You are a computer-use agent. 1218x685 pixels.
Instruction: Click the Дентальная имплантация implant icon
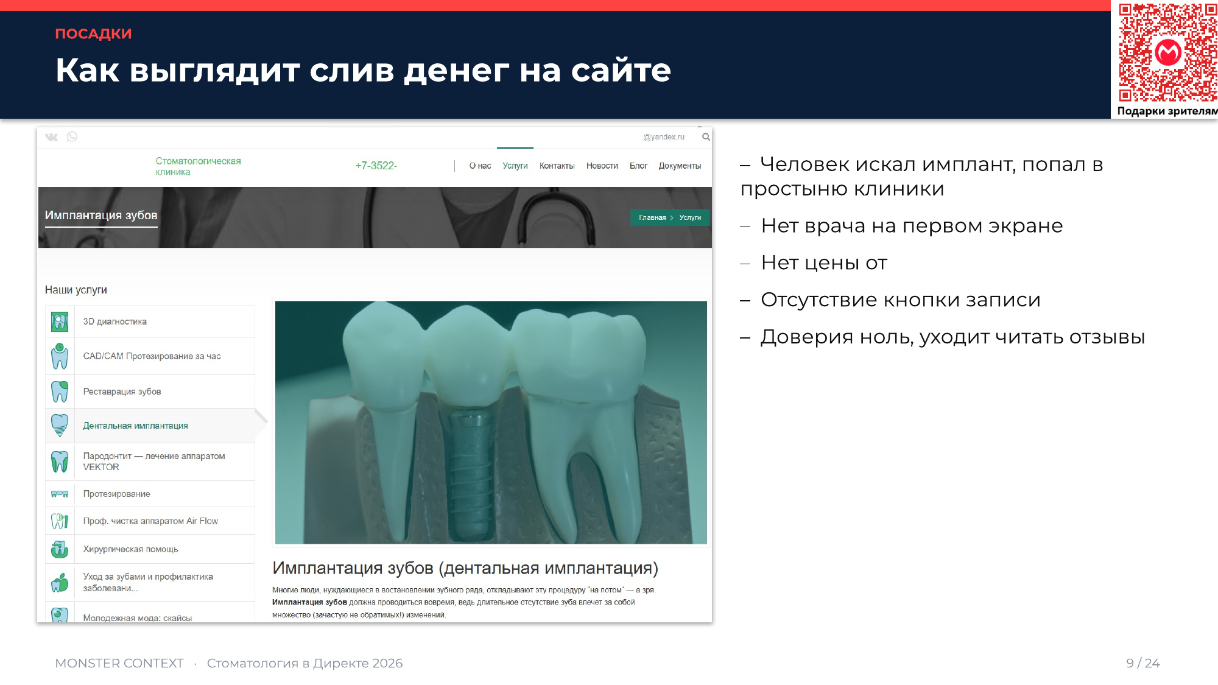pos(60,426)
